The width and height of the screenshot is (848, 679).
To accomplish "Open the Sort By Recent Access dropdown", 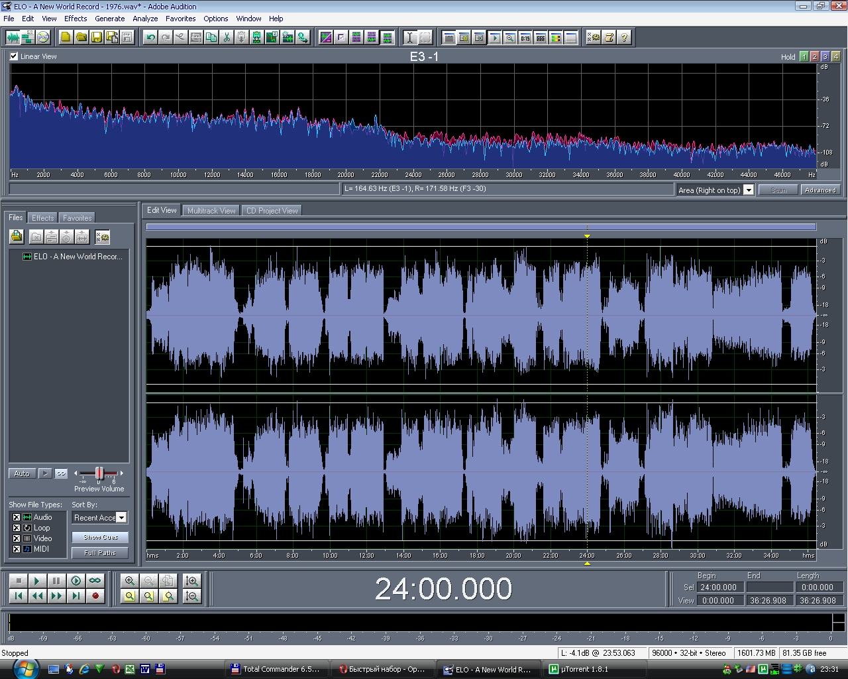I will (121, 518).
